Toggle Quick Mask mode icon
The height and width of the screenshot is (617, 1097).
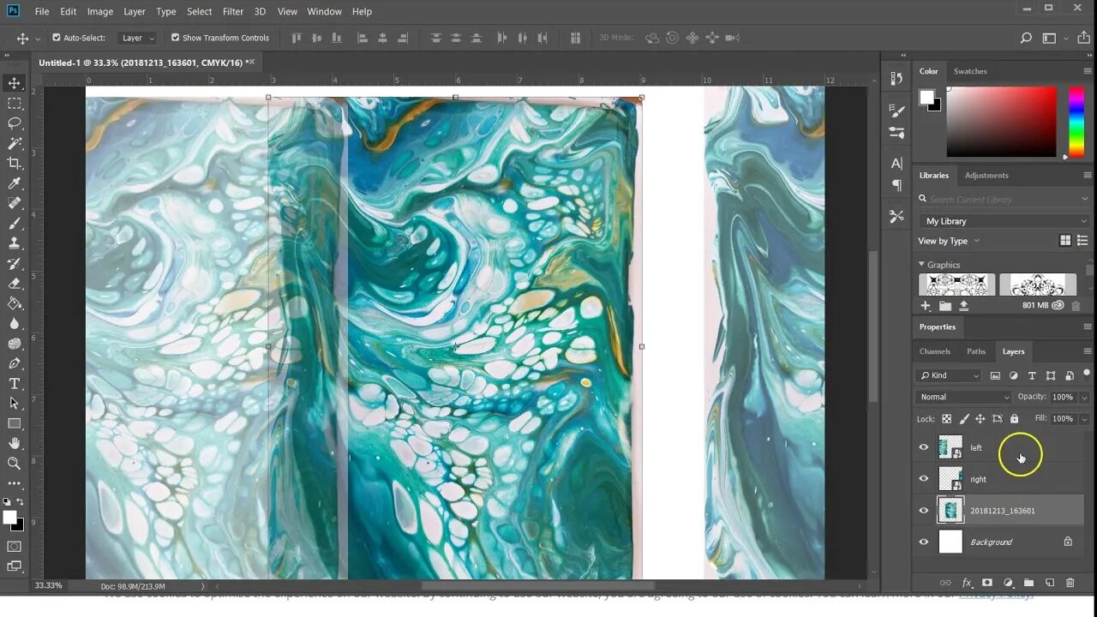click(15, 546)
